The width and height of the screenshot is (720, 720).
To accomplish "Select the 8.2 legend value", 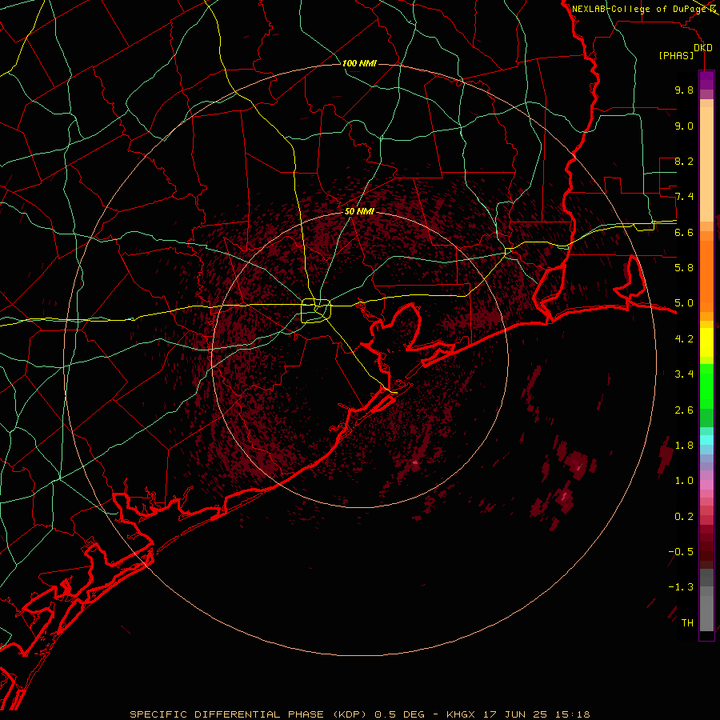I will tap(684, 161).
